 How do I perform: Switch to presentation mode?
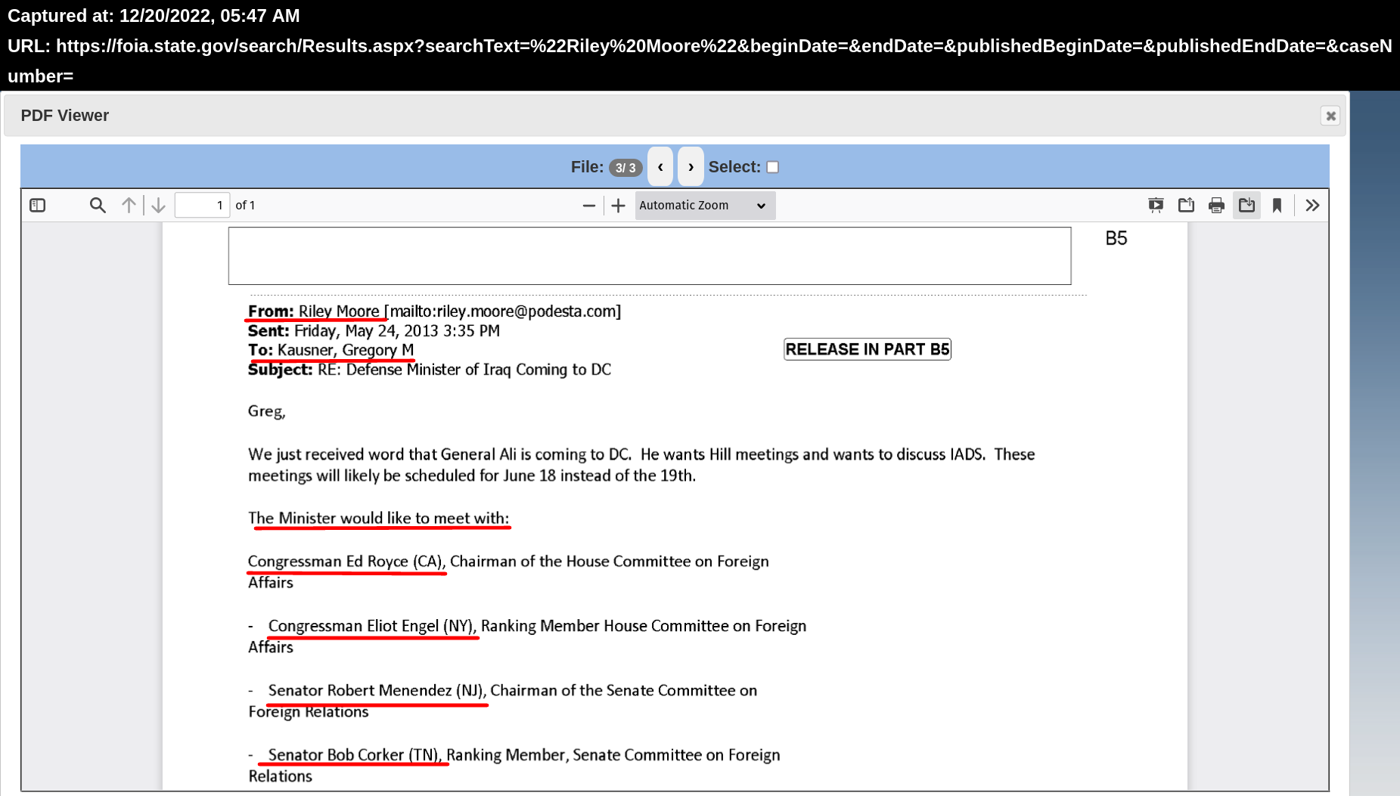point(1156,205)
